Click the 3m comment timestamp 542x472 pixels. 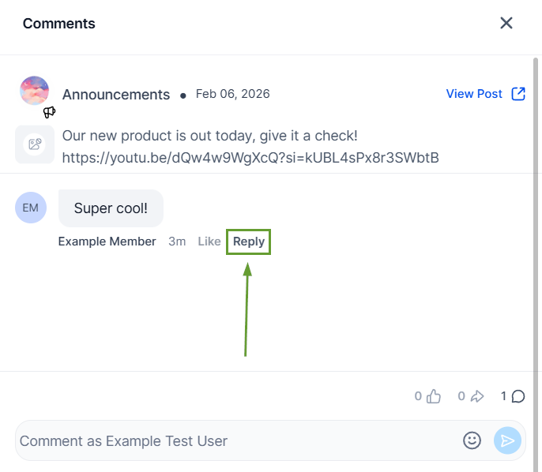177,242
